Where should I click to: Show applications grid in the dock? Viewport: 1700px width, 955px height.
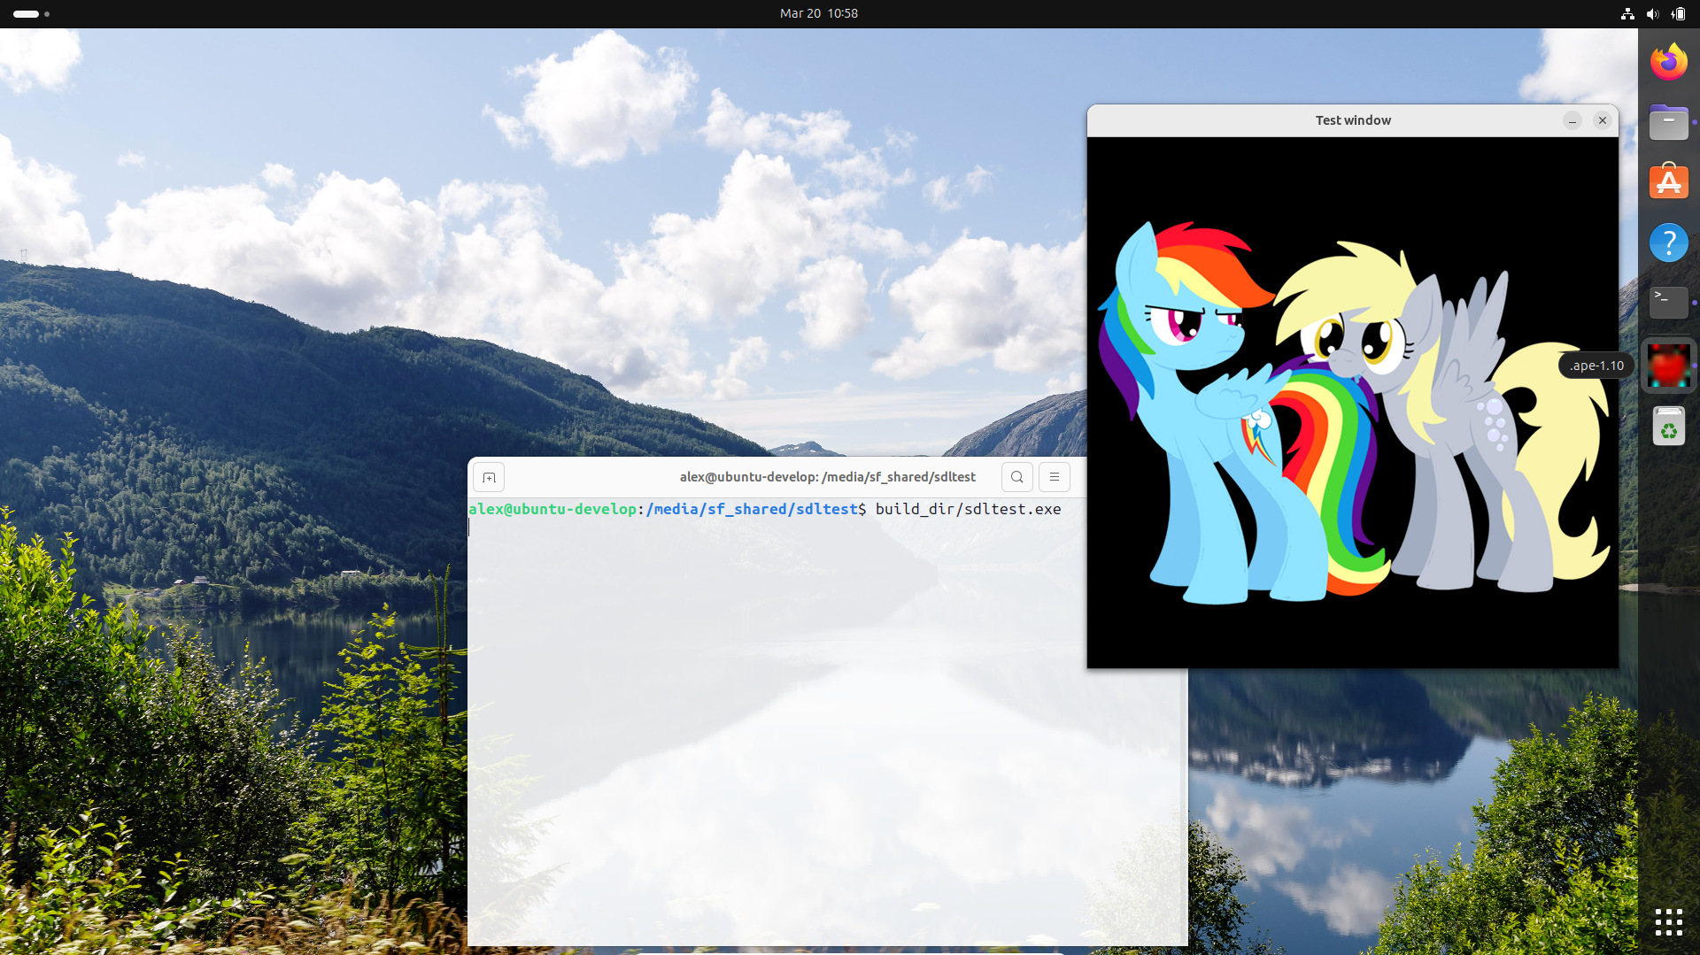tap(1668, 922)
